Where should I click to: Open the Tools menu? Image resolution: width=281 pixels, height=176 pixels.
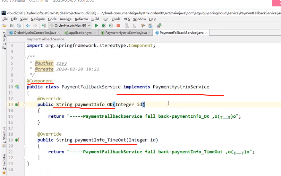pos(116,19)
